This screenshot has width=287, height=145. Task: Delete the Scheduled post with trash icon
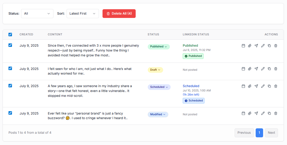[x=276, y=86]
